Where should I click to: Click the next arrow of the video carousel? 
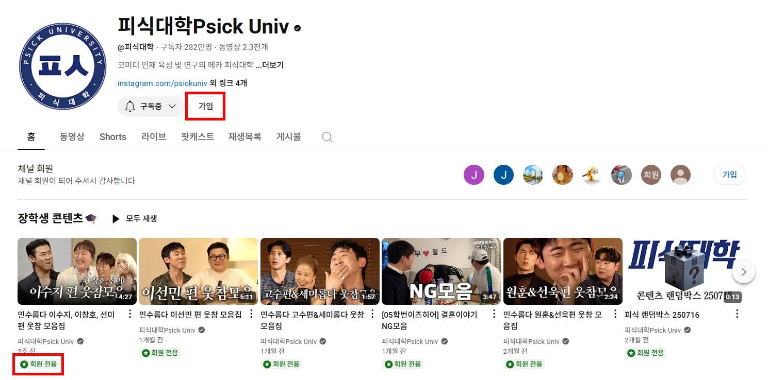744,272
